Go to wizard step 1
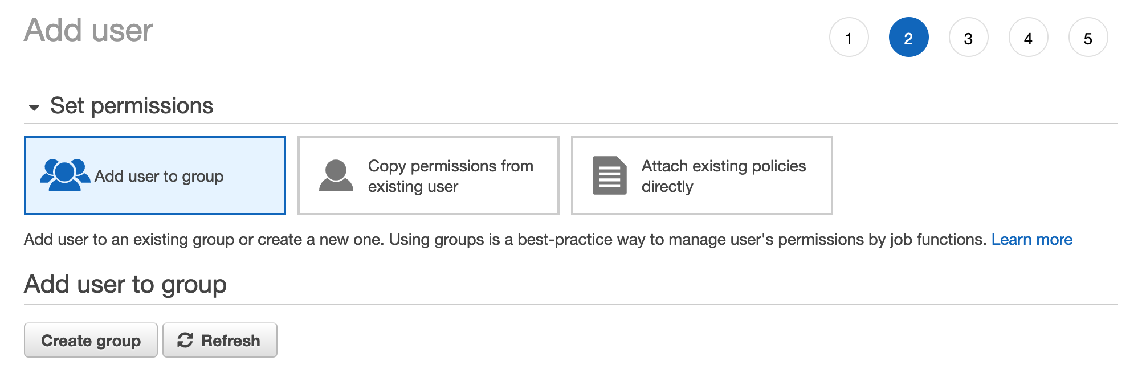The image size is (1142, 369). [849, 38]
